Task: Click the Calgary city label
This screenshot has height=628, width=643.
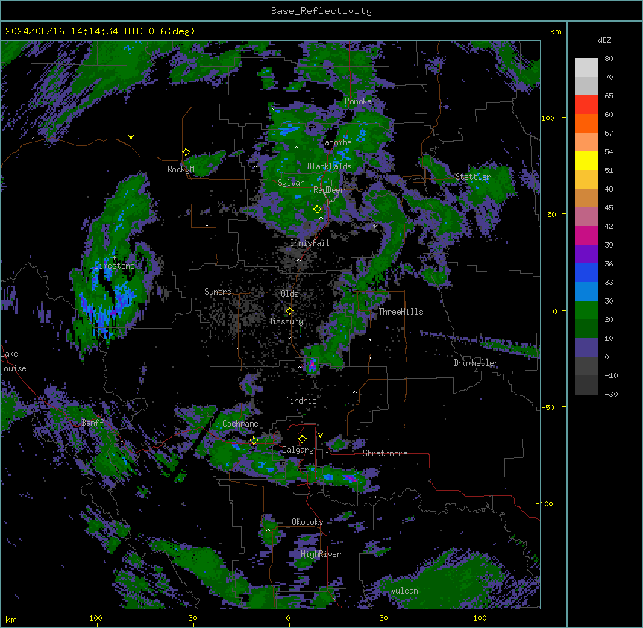Action: tap(298, 450)
